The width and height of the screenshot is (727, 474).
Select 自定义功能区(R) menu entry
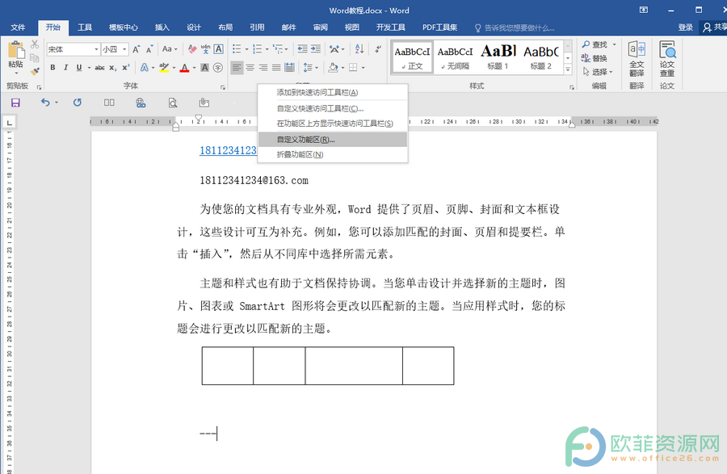pyautogui.click(x=333, y=140)
